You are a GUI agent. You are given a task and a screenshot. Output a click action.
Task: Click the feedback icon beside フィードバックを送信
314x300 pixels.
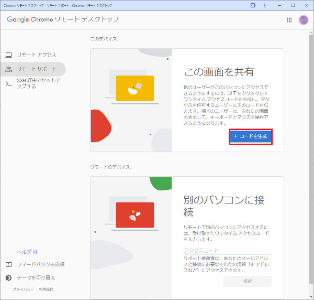pos(8,265)
